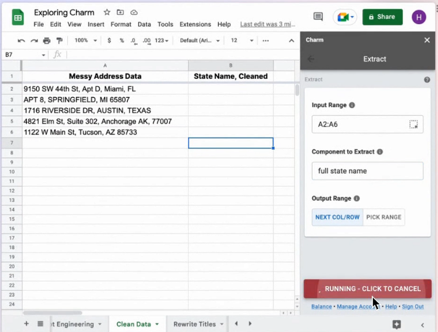The image size is (438, 332).
Task: Expand the Name Box dropdown arrow
Action: tap(43, 55)
